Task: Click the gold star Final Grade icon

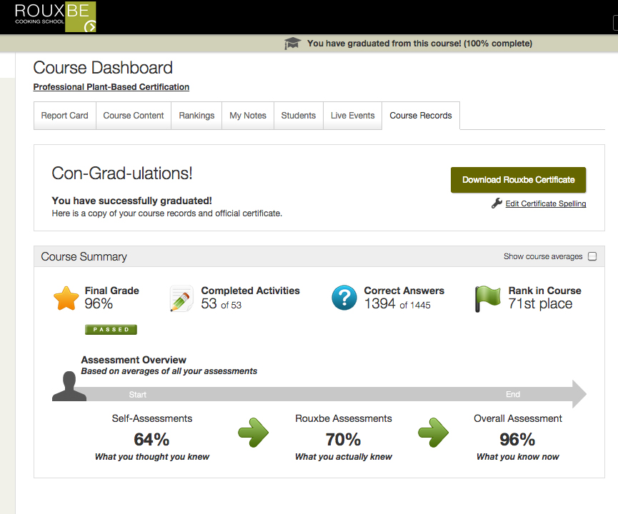Action: [66, 298]
